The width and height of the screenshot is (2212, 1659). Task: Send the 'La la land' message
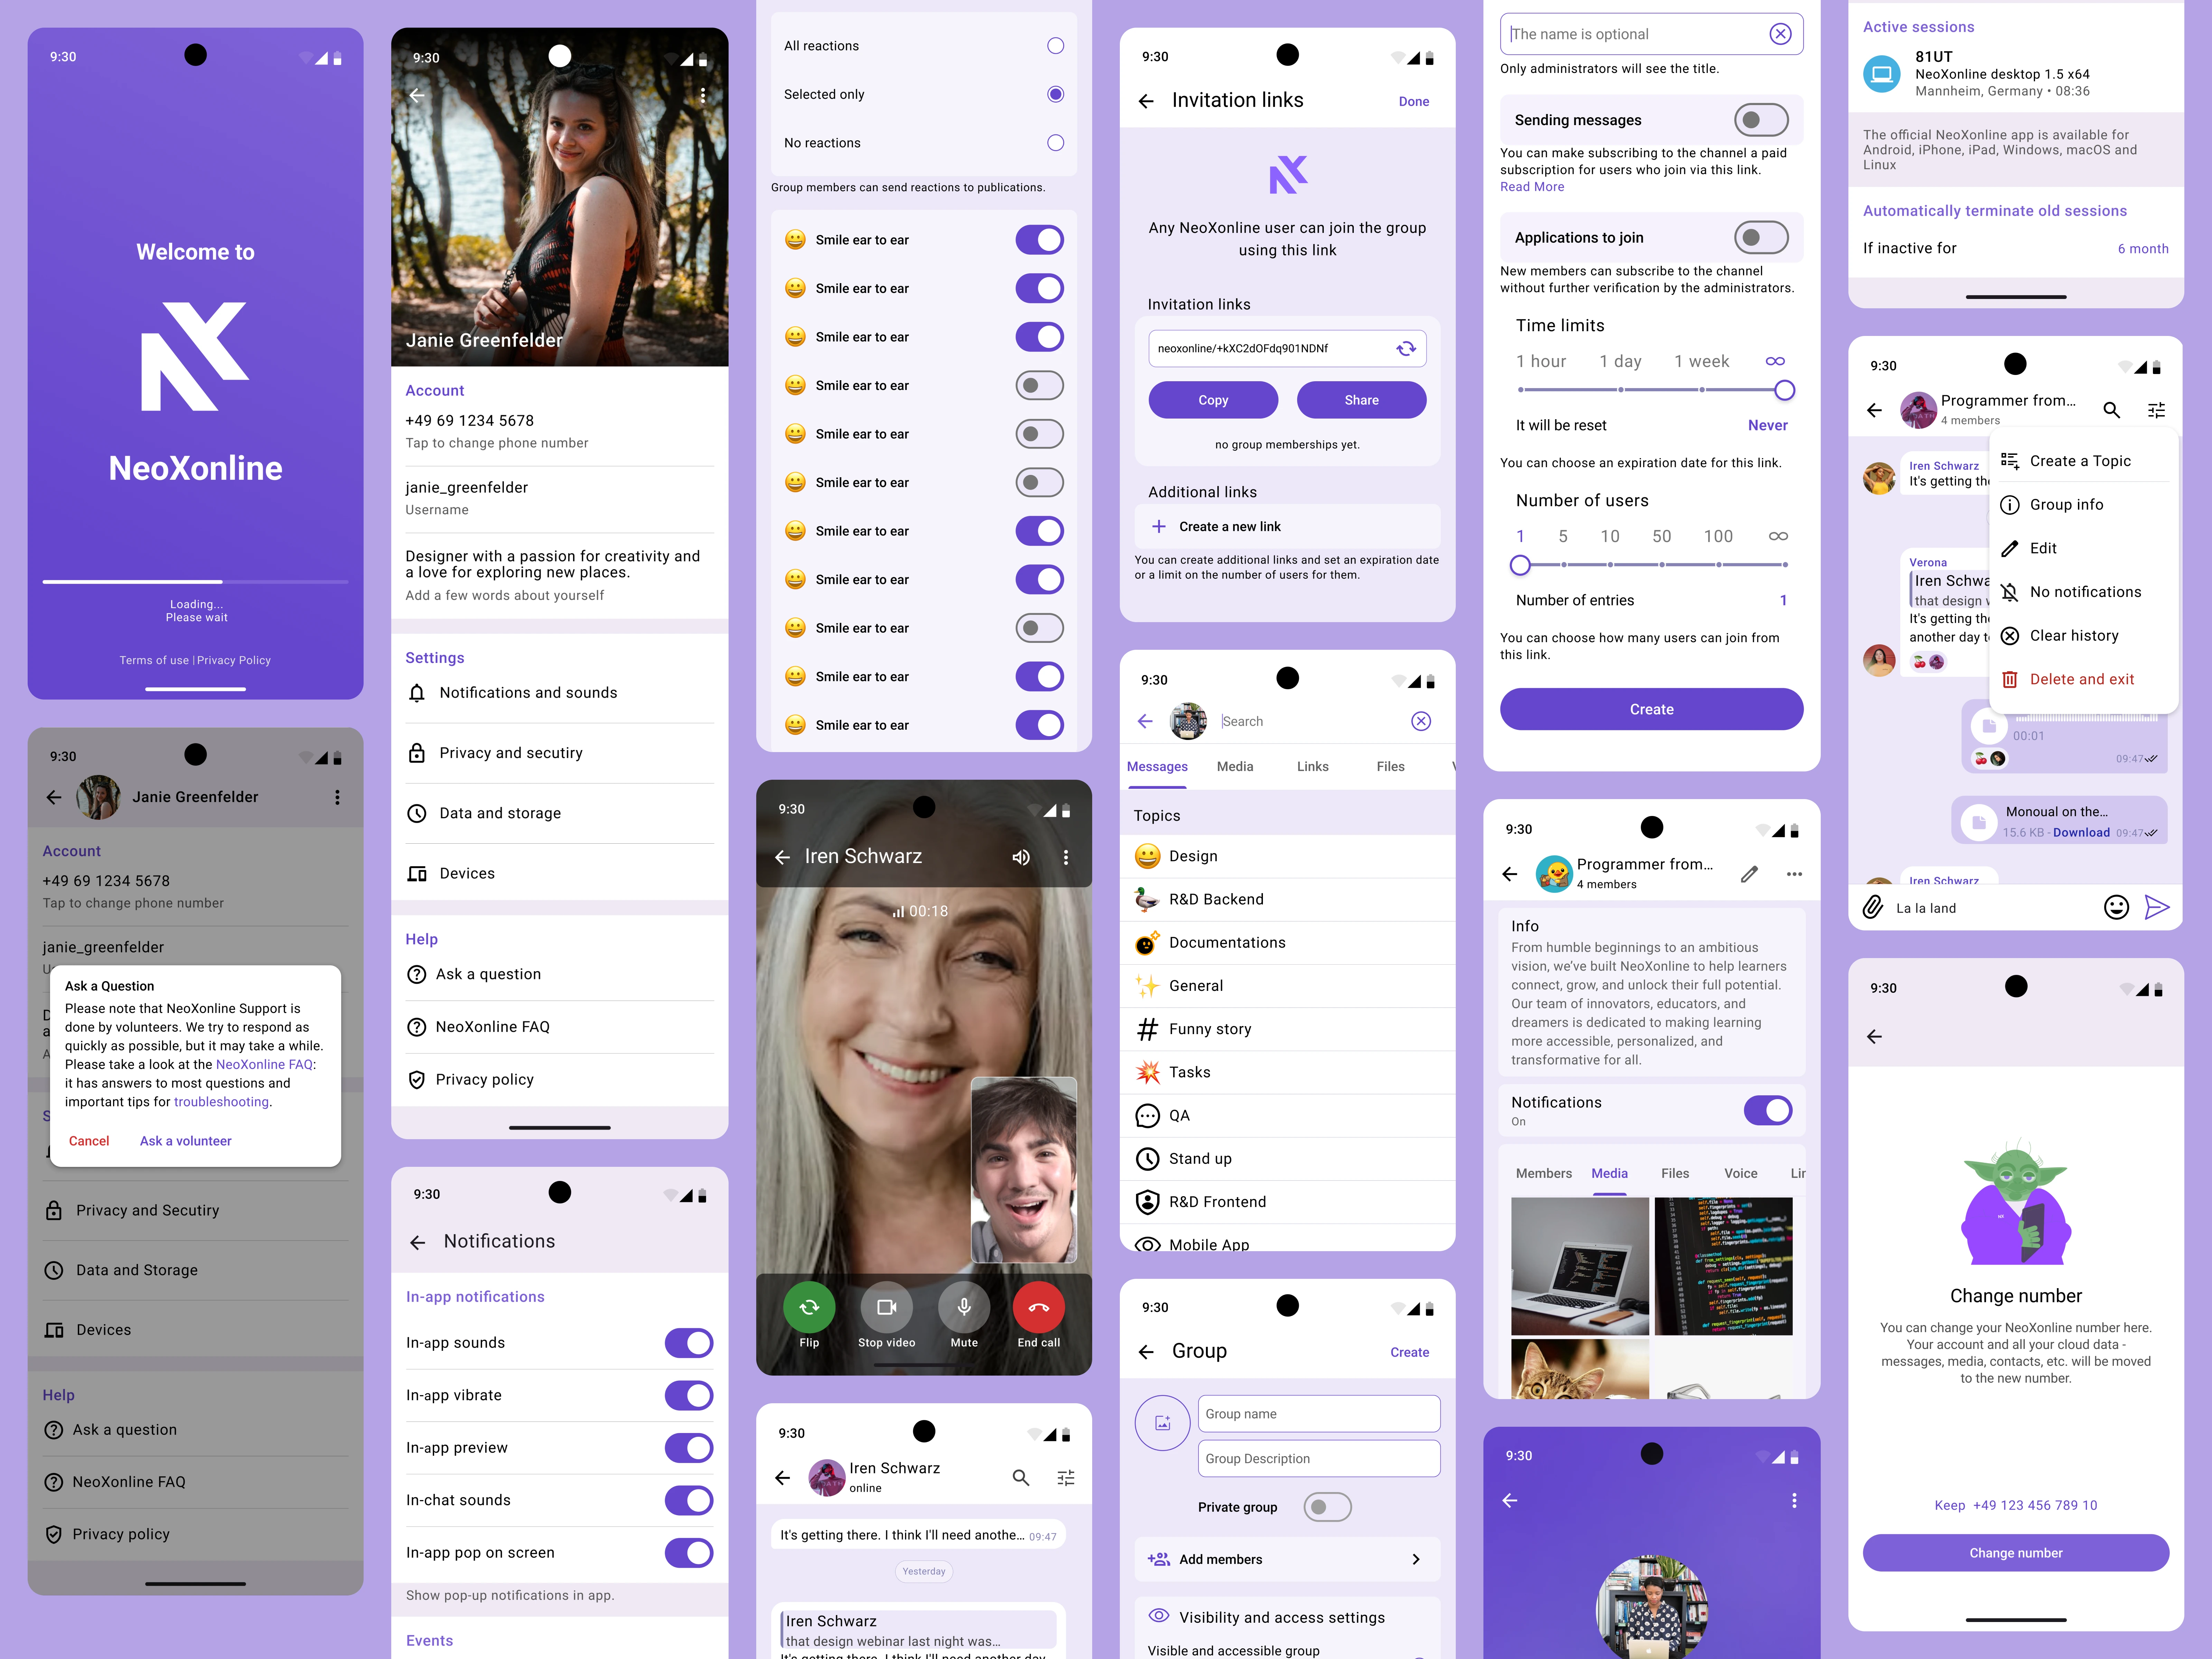click(2157, 907)
